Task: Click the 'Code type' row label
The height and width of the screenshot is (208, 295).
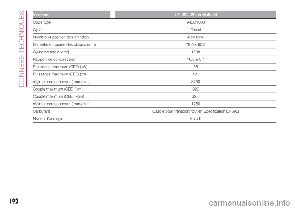Action: (42, 22)
